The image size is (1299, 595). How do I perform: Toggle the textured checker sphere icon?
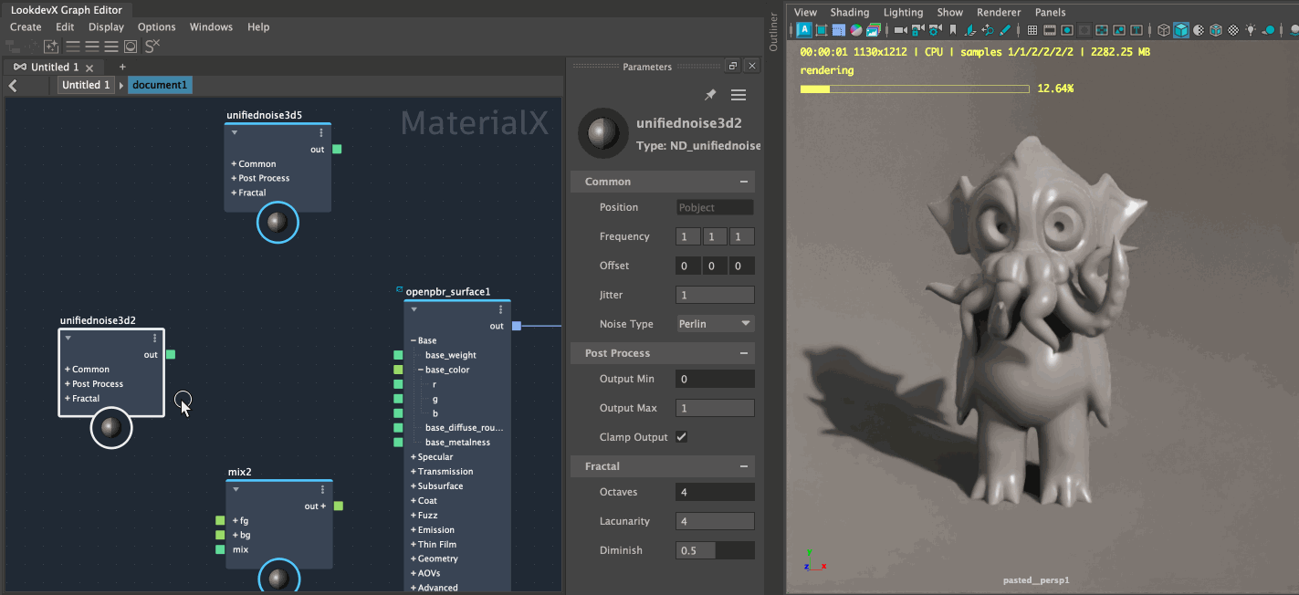(x=1233, y=30)
